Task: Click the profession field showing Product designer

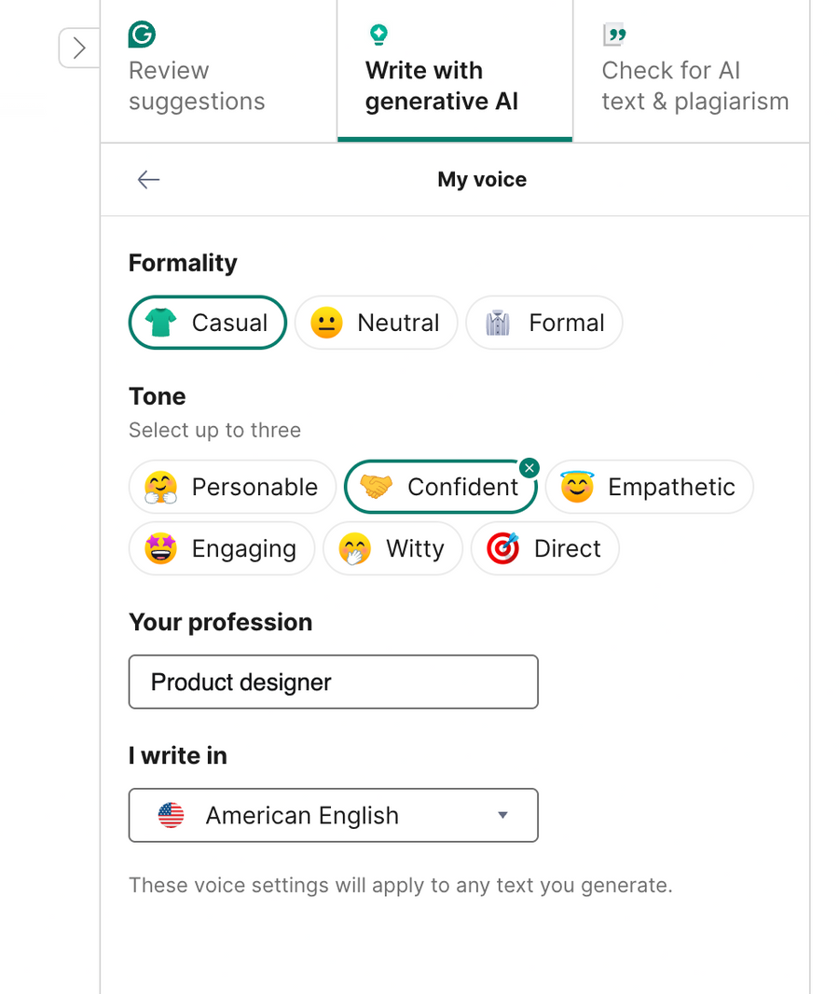Action: (x=333, y=682)
